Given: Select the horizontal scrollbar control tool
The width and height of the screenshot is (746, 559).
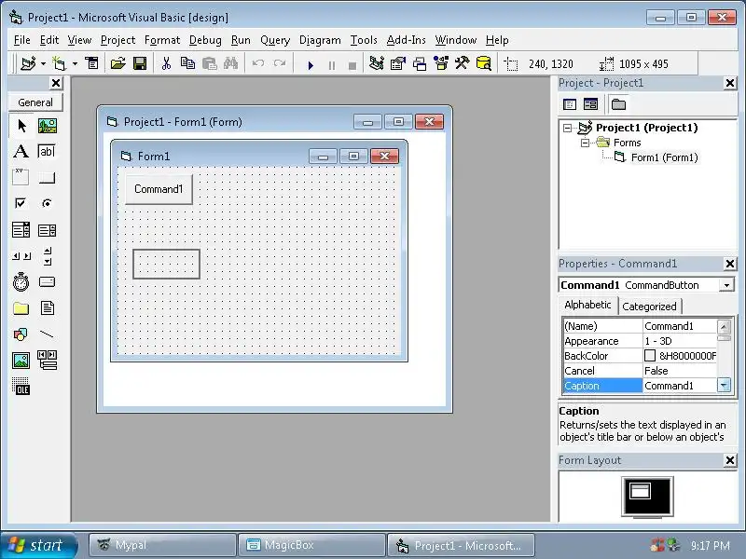Looking at the screenshot, I should pyautogui.click(x=21, y=256).
